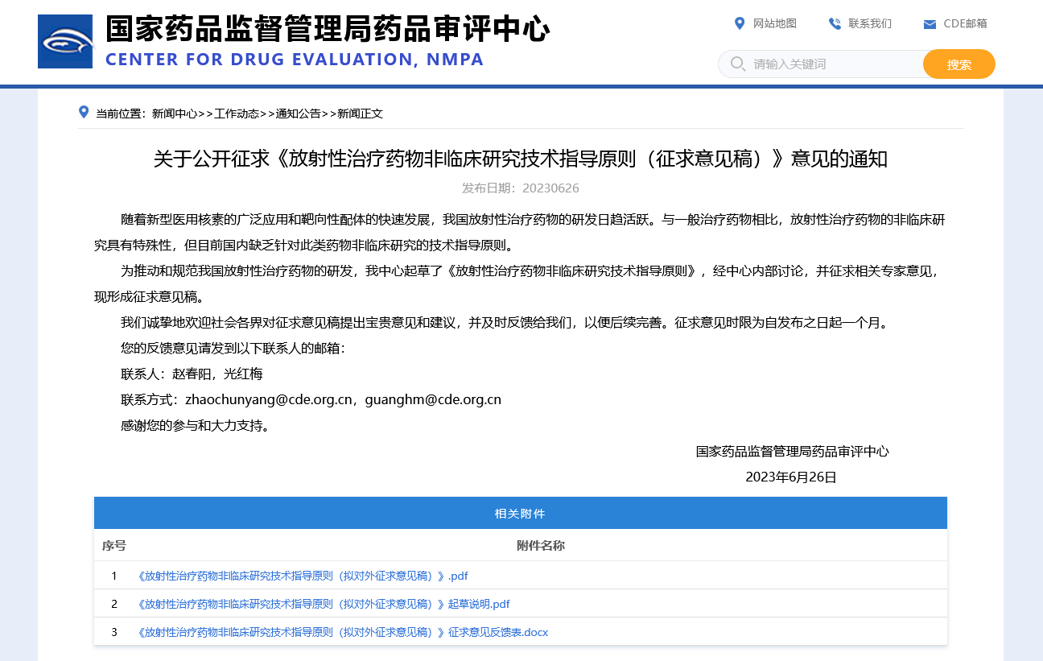Click the magnifier icon in search box

[x=737, y=64]
